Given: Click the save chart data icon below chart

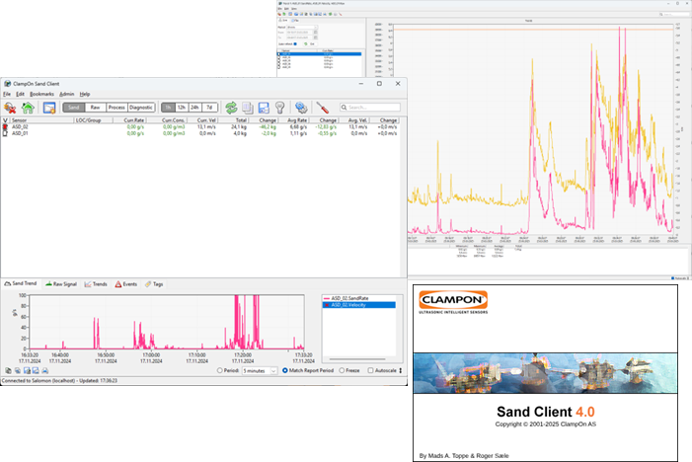Looking at the screenshot, I should 27,370.
